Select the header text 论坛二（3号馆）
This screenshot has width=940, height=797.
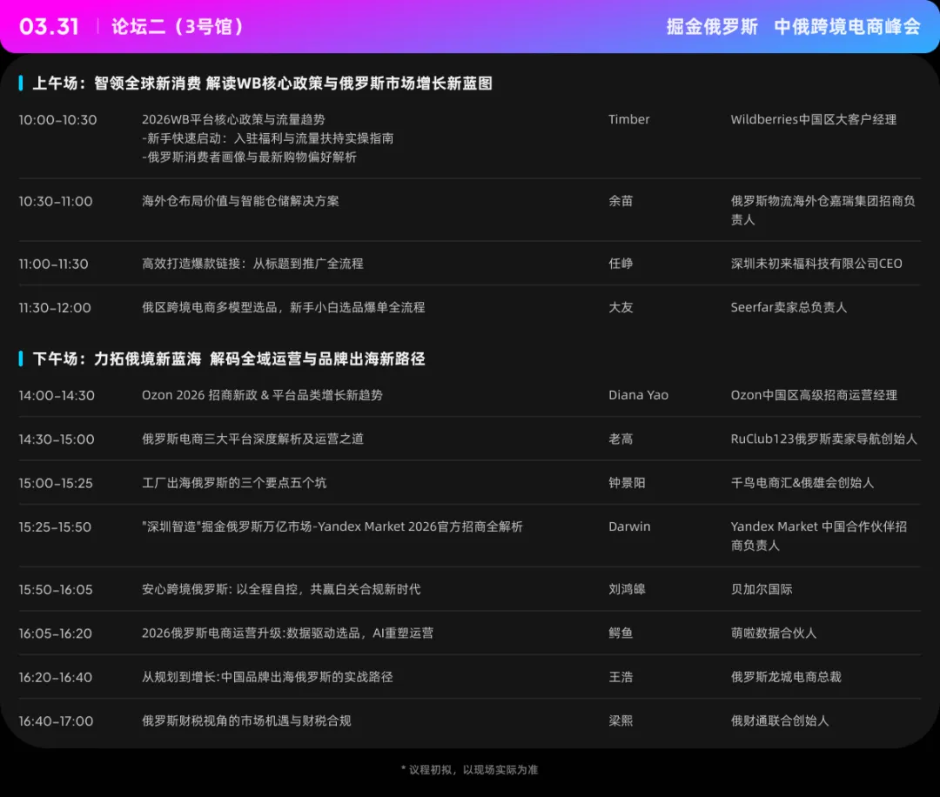pyautogui.click(x=178, y=26)
